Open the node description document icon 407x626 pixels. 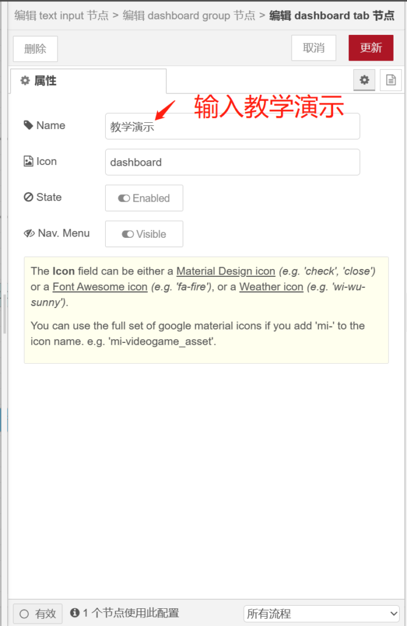(x=390, y=80)
